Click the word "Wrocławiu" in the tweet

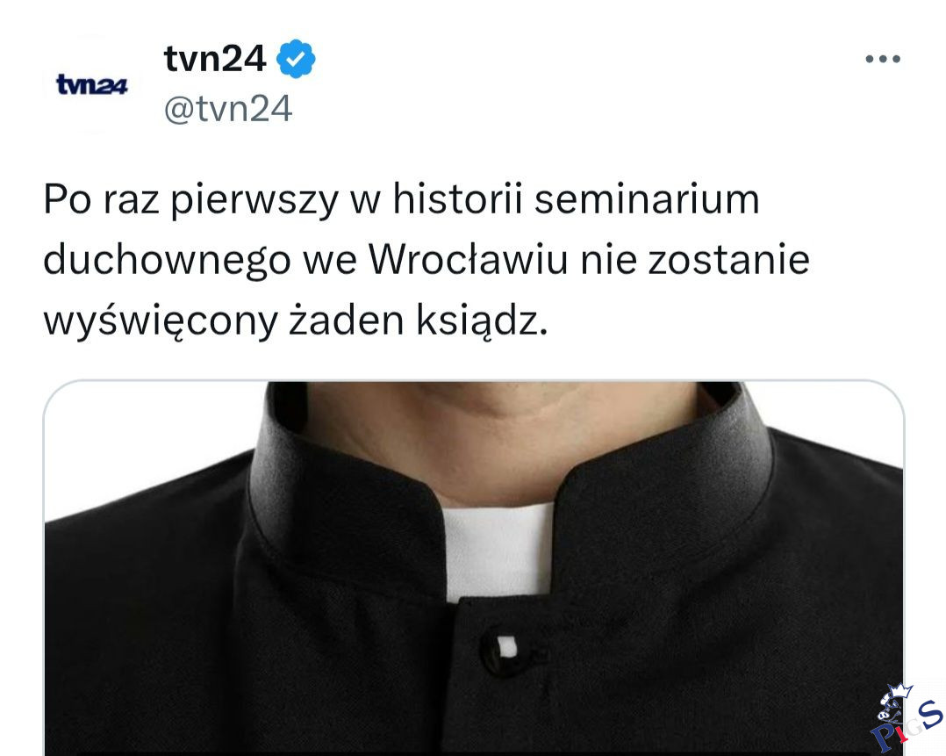[469, 260]
